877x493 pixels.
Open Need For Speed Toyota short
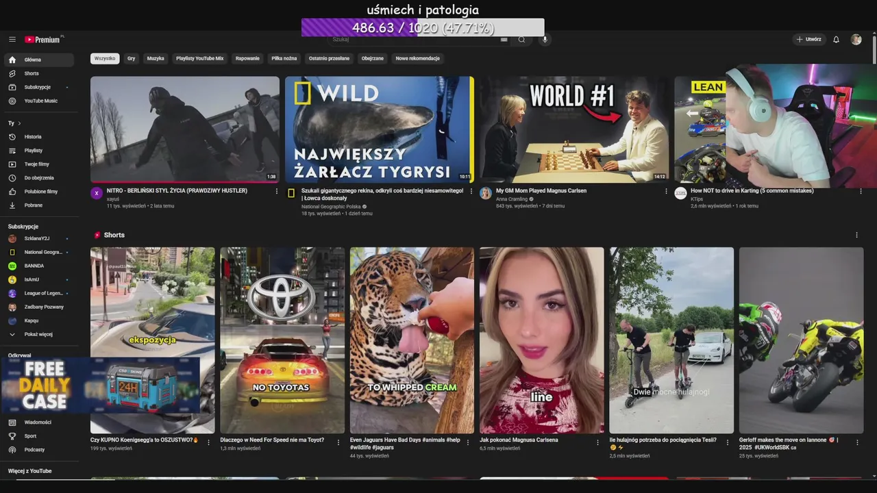point(282,340)
